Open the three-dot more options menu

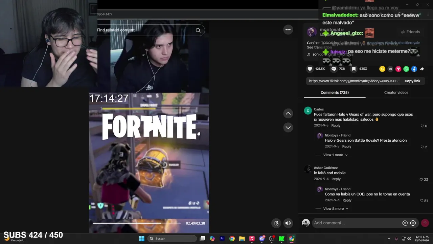(288, 30)
